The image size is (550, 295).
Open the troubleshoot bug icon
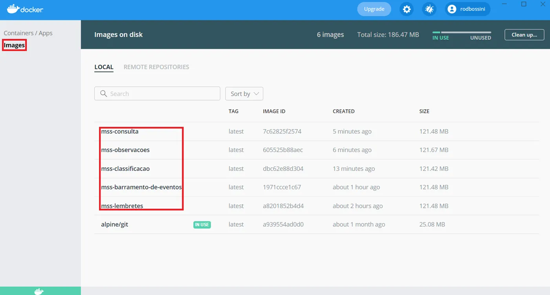(x=429, y=9)
